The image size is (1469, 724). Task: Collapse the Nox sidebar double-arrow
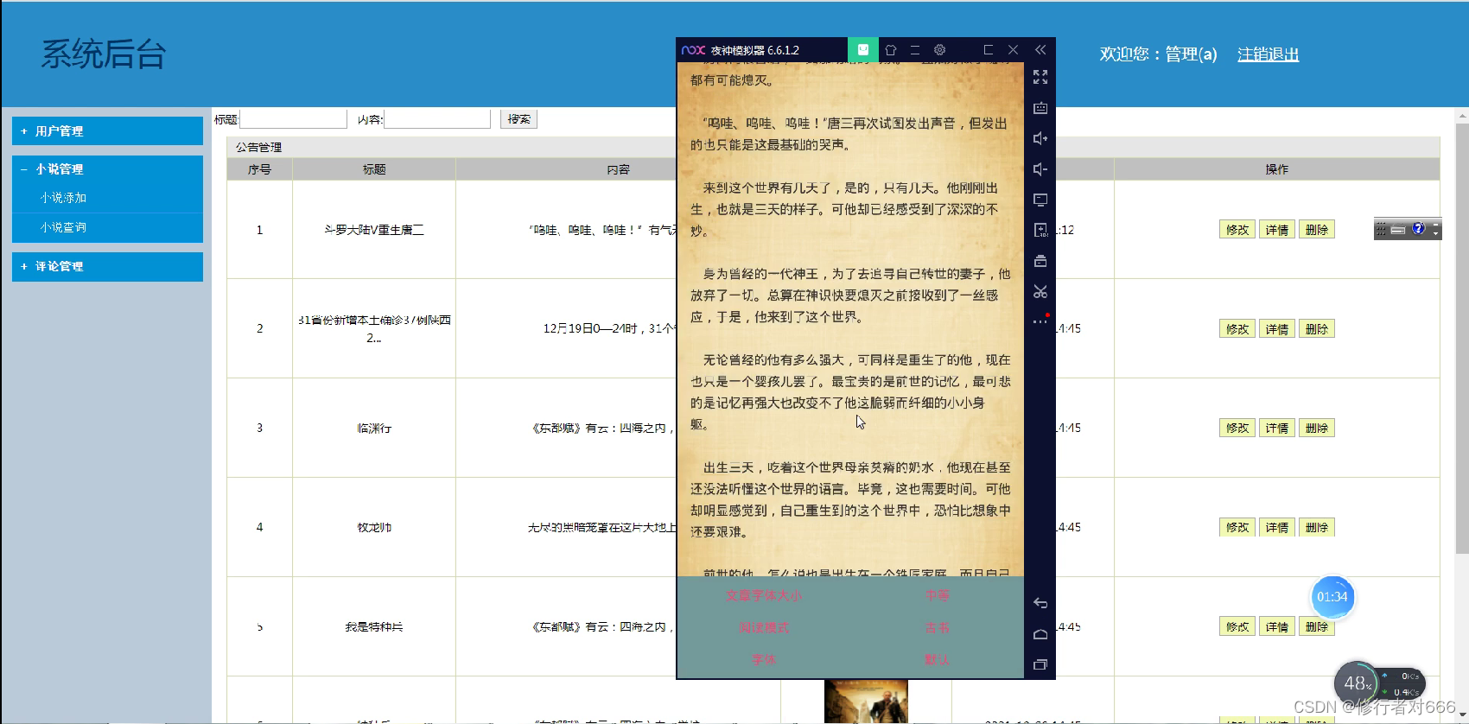click(x=1040, y=50)
